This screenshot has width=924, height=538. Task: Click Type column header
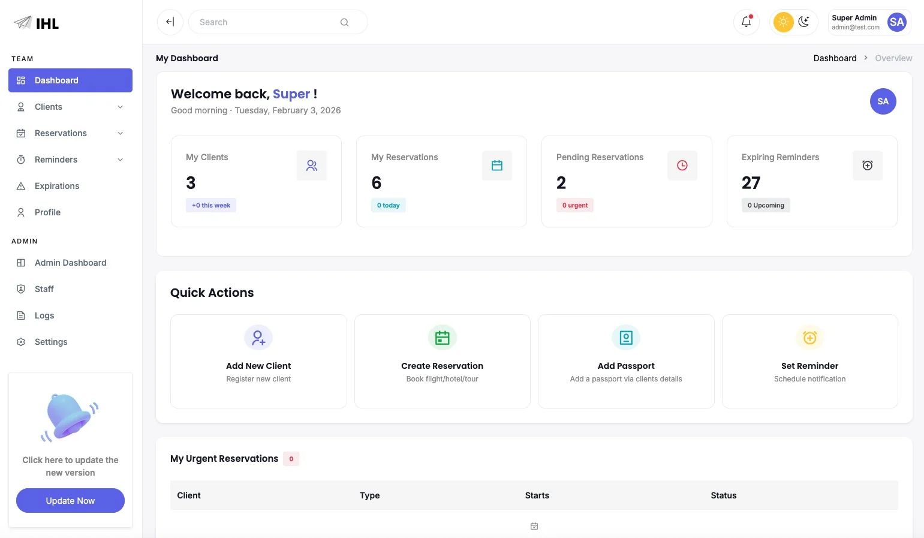pyautogui.click(x=370, y=495)
